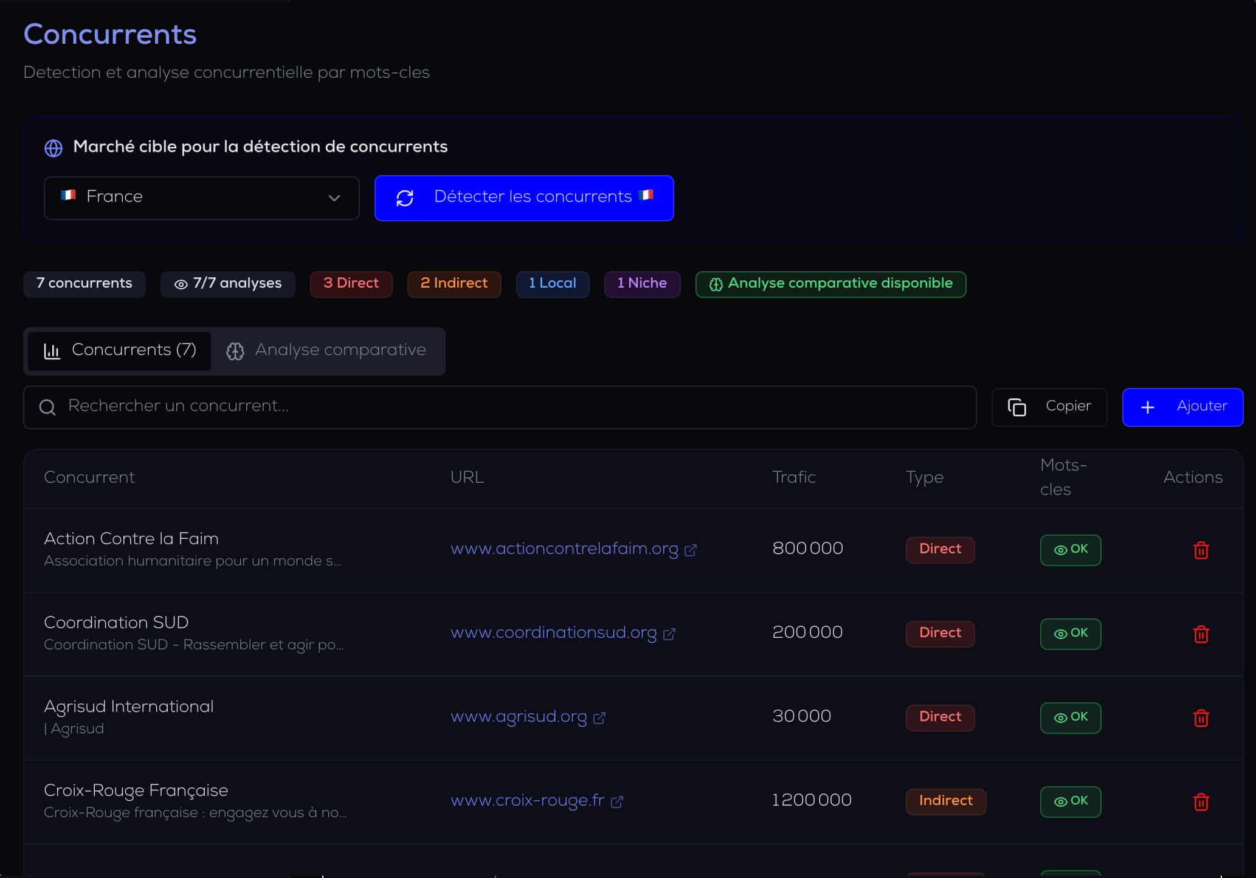
Task: Click the Mots-cles column header
Action: [1064, 477]
